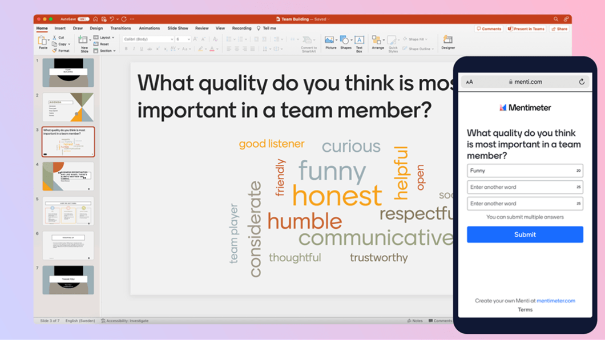This screenshot has width=605, height=340.
Task: Click the AA text size icon in phone
Action: [470, 82]
